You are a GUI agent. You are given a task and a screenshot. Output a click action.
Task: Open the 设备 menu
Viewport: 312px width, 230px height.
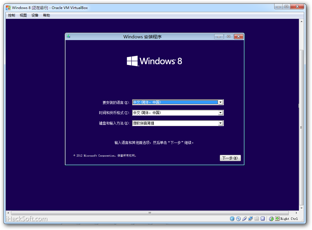coord(35,15)
